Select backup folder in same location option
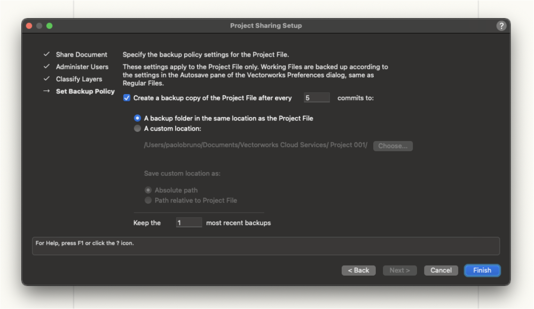 (137, 118)
